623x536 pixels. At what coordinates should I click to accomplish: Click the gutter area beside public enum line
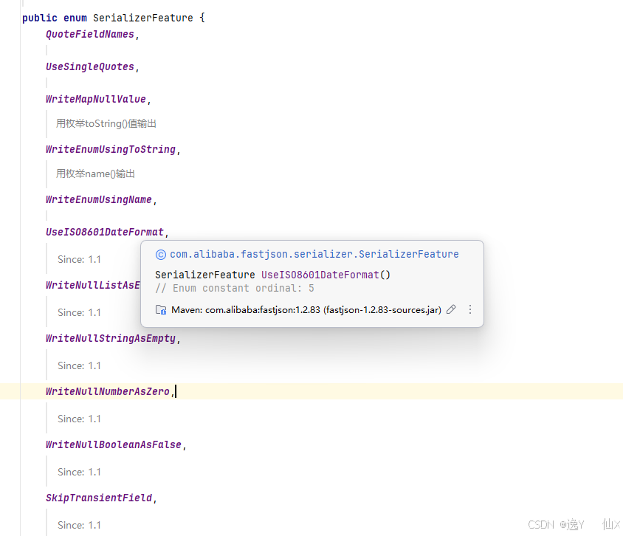[11, 17]
